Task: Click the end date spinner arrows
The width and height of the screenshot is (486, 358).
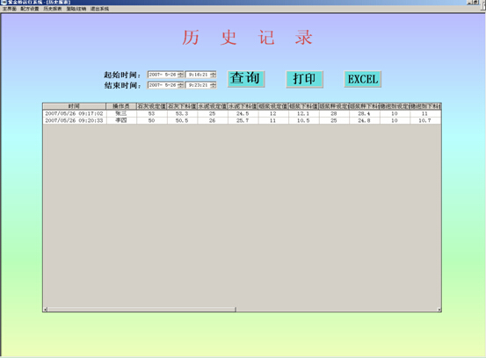Action: pyautogui.click(x=180, y=85)
